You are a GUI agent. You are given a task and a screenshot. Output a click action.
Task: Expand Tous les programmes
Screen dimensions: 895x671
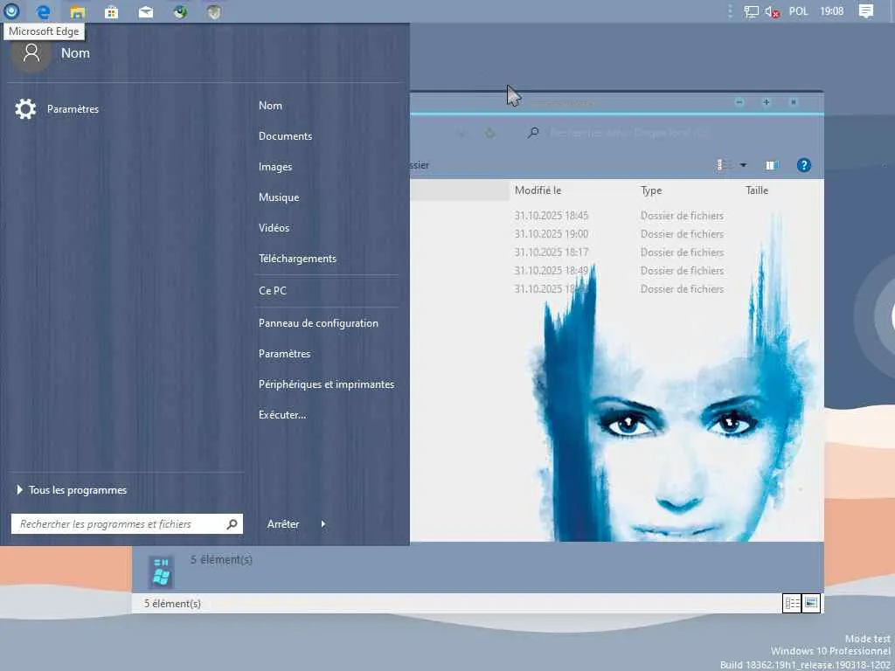point(72,490)
